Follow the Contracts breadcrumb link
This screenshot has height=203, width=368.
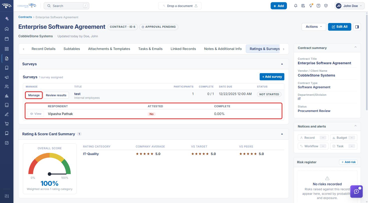coord(25,17)
